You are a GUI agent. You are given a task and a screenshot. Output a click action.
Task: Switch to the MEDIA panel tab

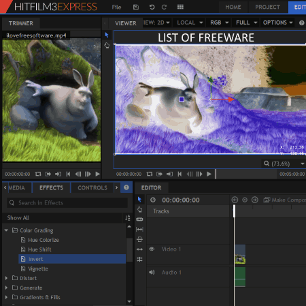16,187
